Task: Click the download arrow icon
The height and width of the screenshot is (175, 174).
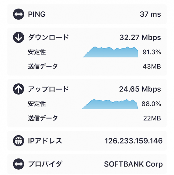Action: (19, 37)
